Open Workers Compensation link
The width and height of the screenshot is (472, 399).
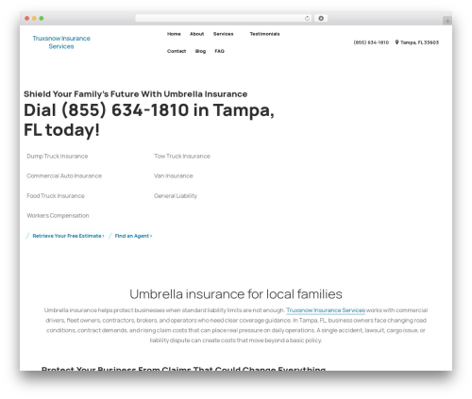point(58,215)
